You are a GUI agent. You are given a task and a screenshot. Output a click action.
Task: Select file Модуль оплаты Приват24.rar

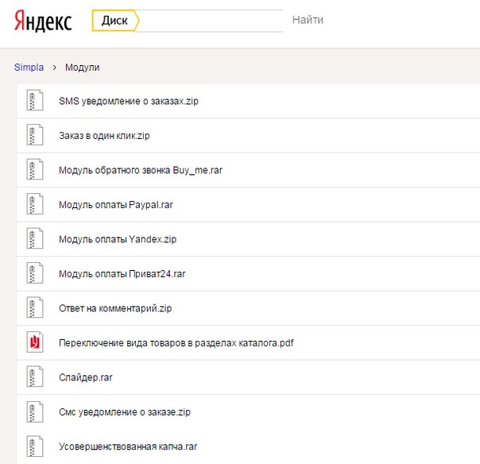pos(122,273)
